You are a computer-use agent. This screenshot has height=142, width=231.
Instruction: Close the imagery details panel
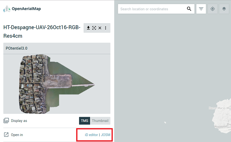100,28
